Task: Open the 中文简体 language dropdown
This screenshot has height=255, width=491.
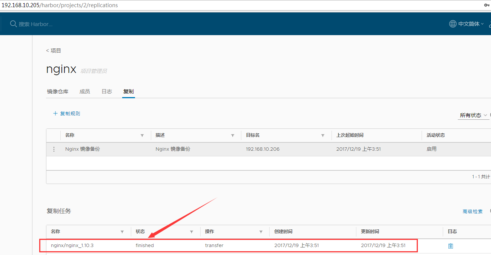Action: click(471, 24)
